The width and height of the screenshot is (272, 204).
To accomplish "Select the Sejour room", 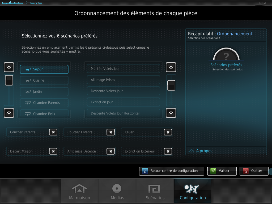I will coord(44,69).
